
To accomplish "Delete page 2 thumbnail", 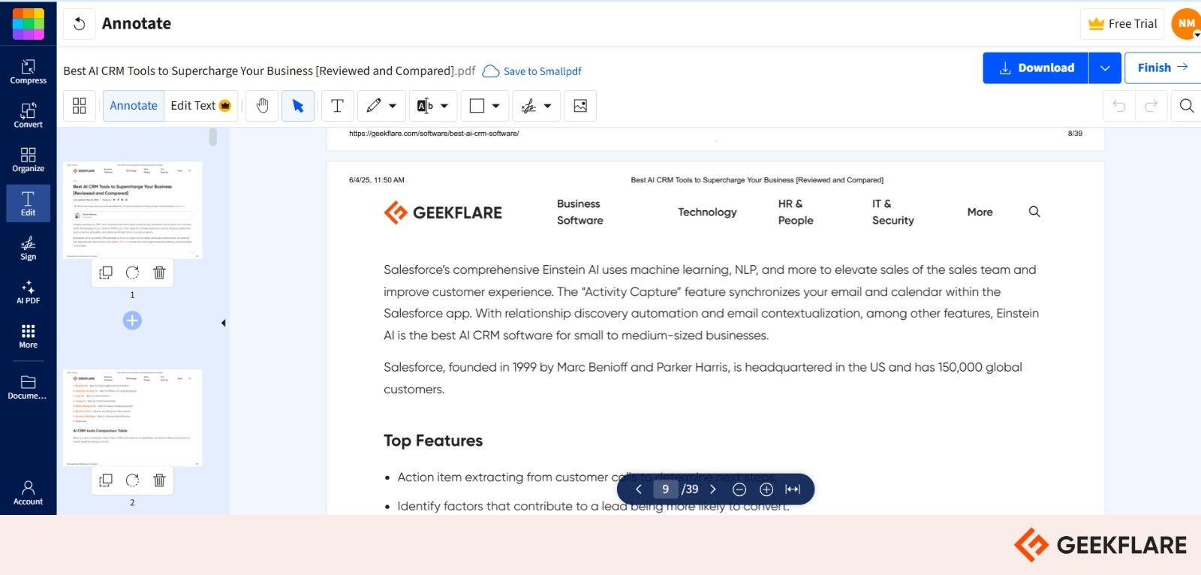I will [x=159, y=480].
